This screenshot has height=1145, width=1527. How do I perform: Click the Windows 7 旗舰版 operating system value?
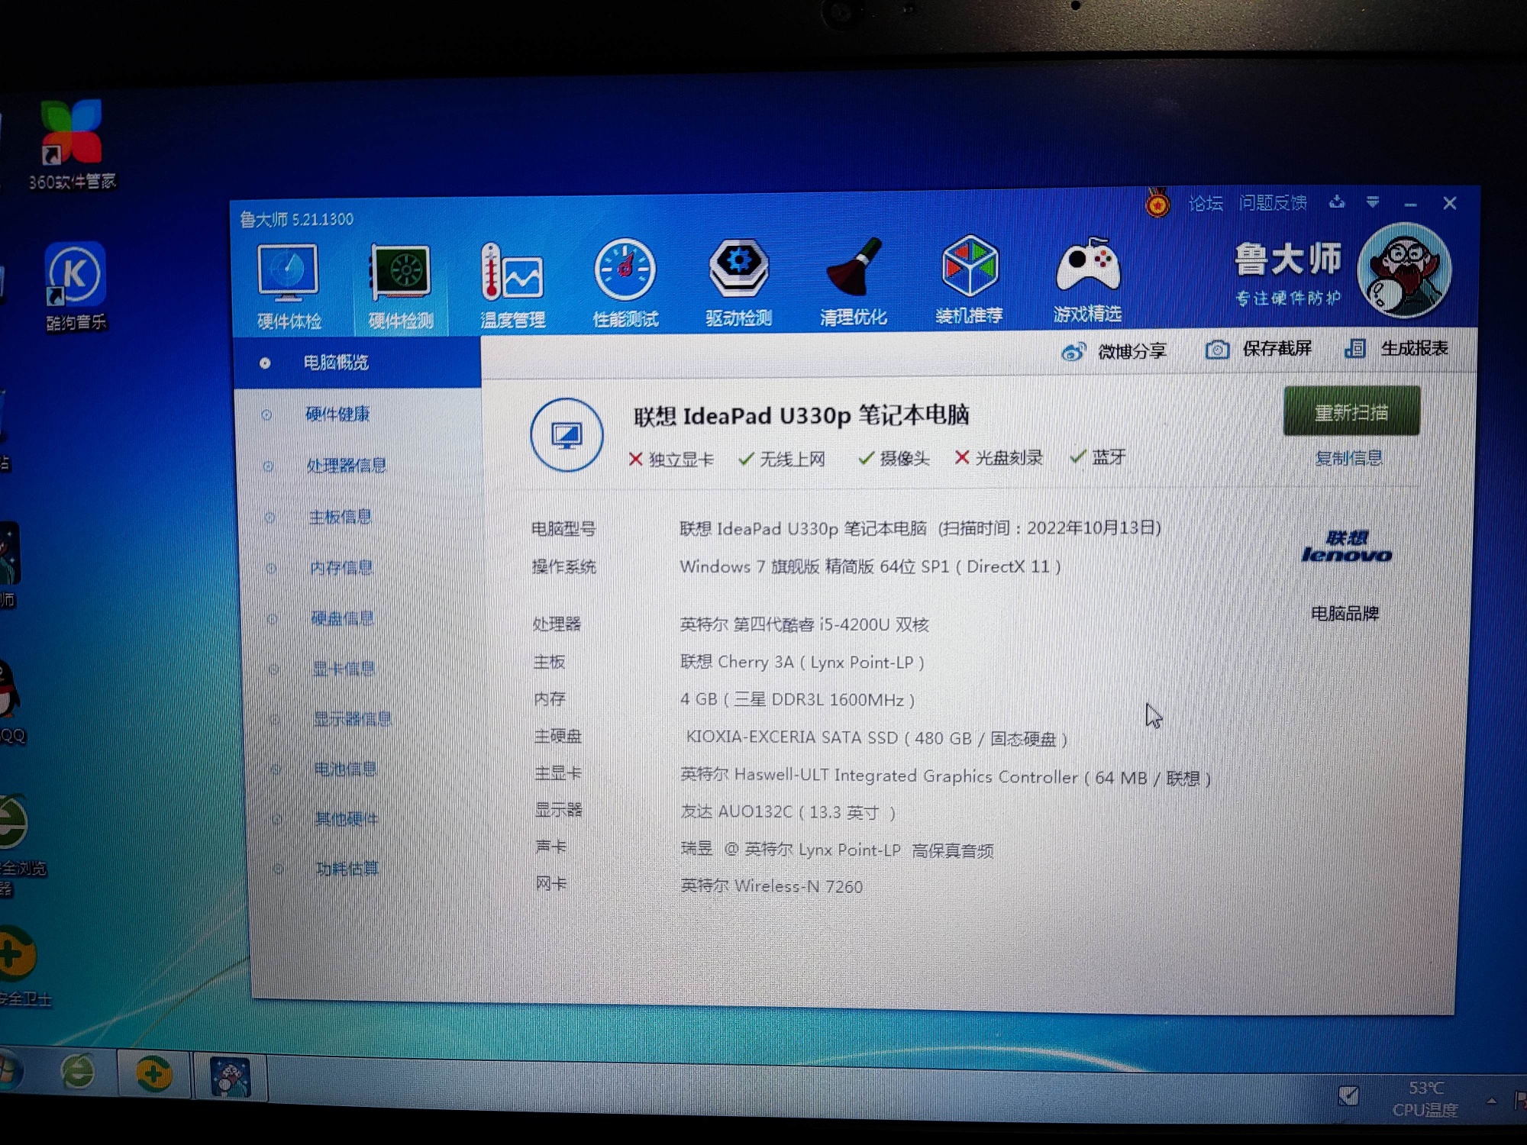(870, 566)
